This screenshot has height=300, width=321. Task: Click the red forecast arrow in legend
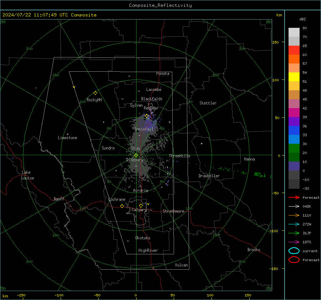294,197
